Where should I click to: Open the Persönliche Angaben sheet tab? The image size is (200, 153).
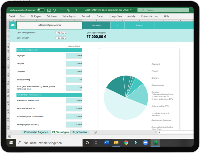[x=36, y=132]
